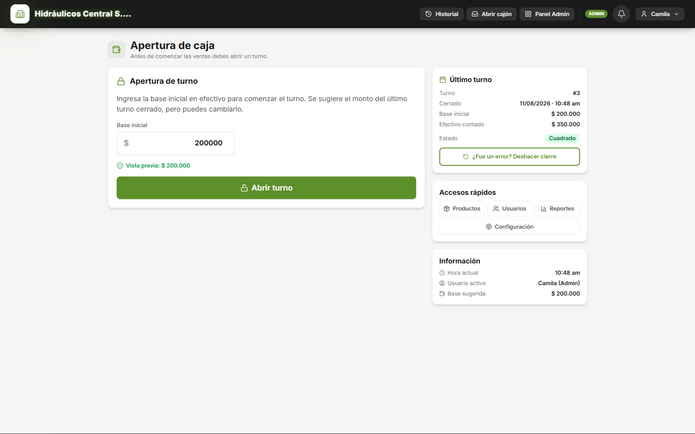Image resolution: width=695 pixels, height=434 pixels.
Task: Open the Reportes quick access
Action: (x=557, y=209)
